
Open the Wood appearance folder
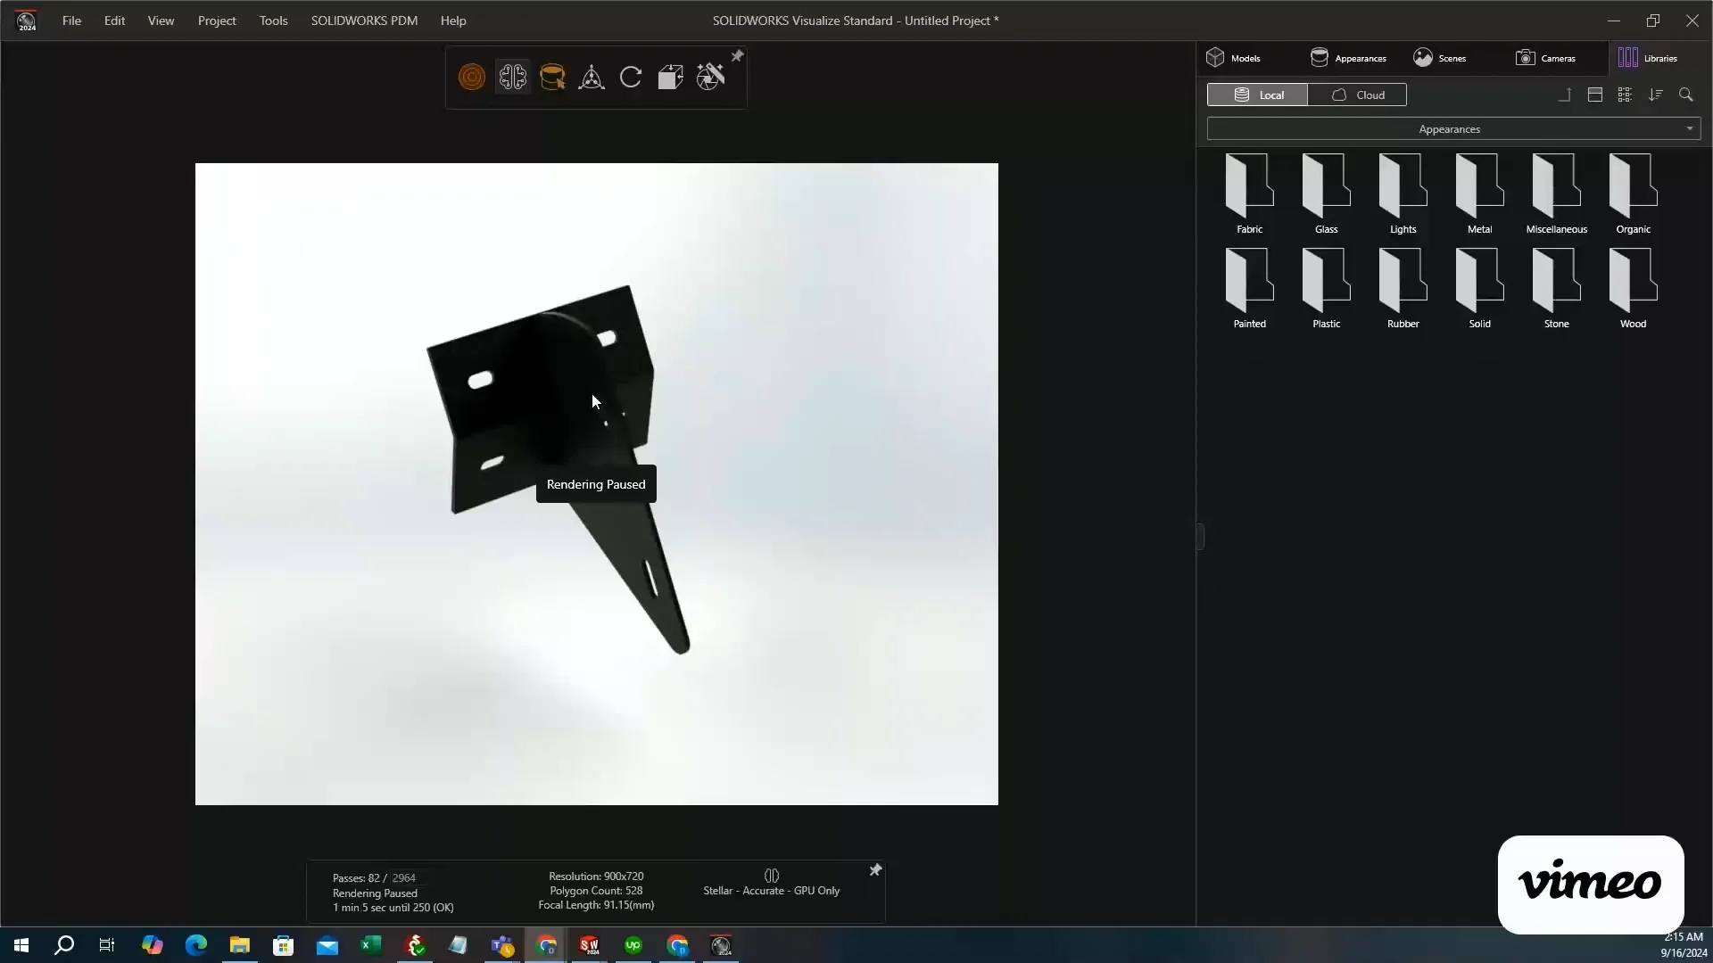tap(1634, 287)
